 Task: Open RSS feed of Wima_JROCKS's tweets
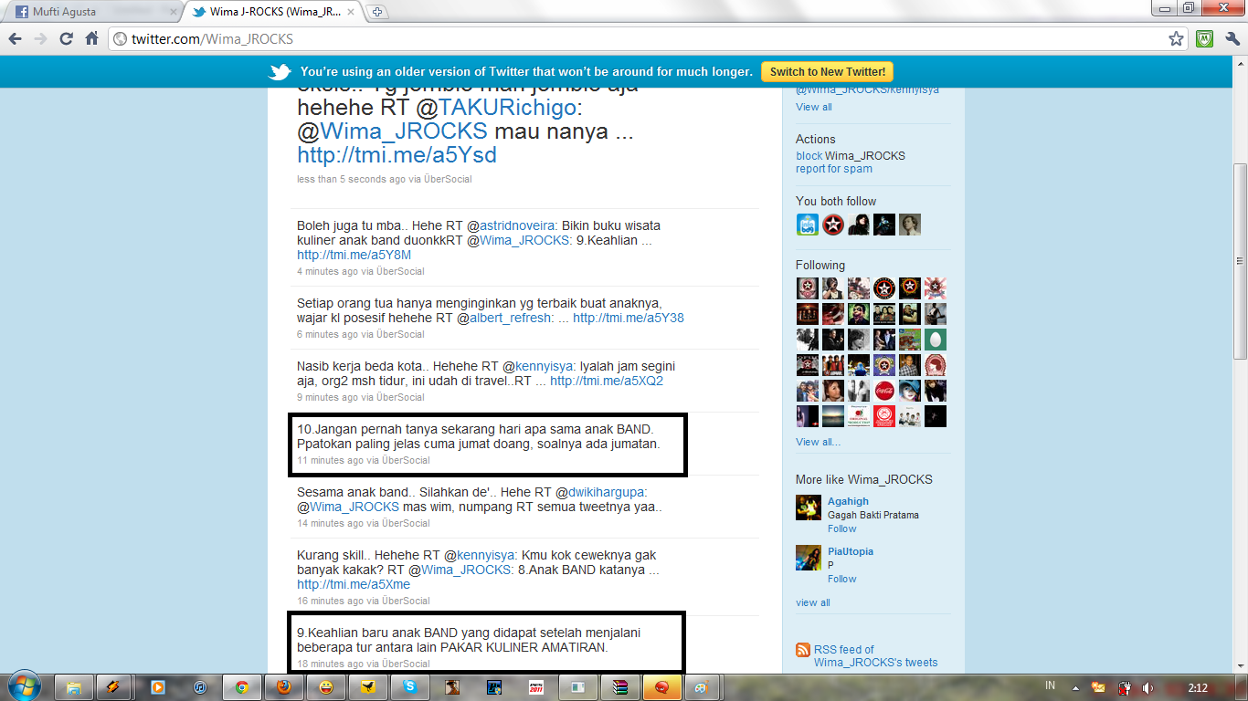tap(875, 656)
